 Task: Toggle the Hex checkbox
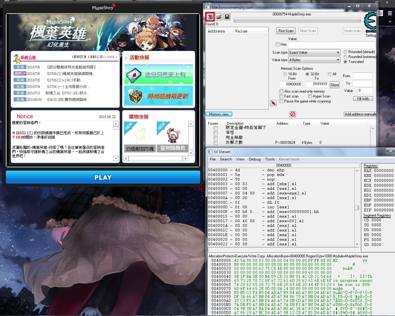click(x=277, y=44)
